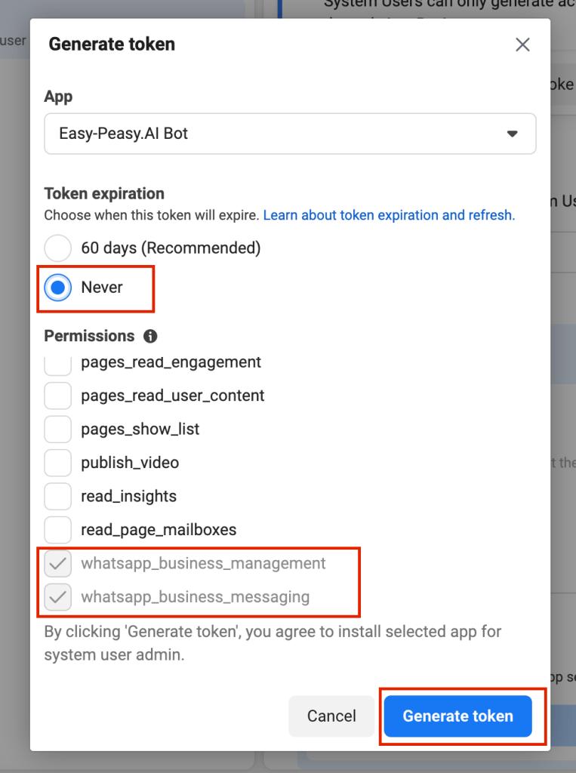The image size is (576, 773).
Task: Check the read_insights permission
Action: (58, 496)
